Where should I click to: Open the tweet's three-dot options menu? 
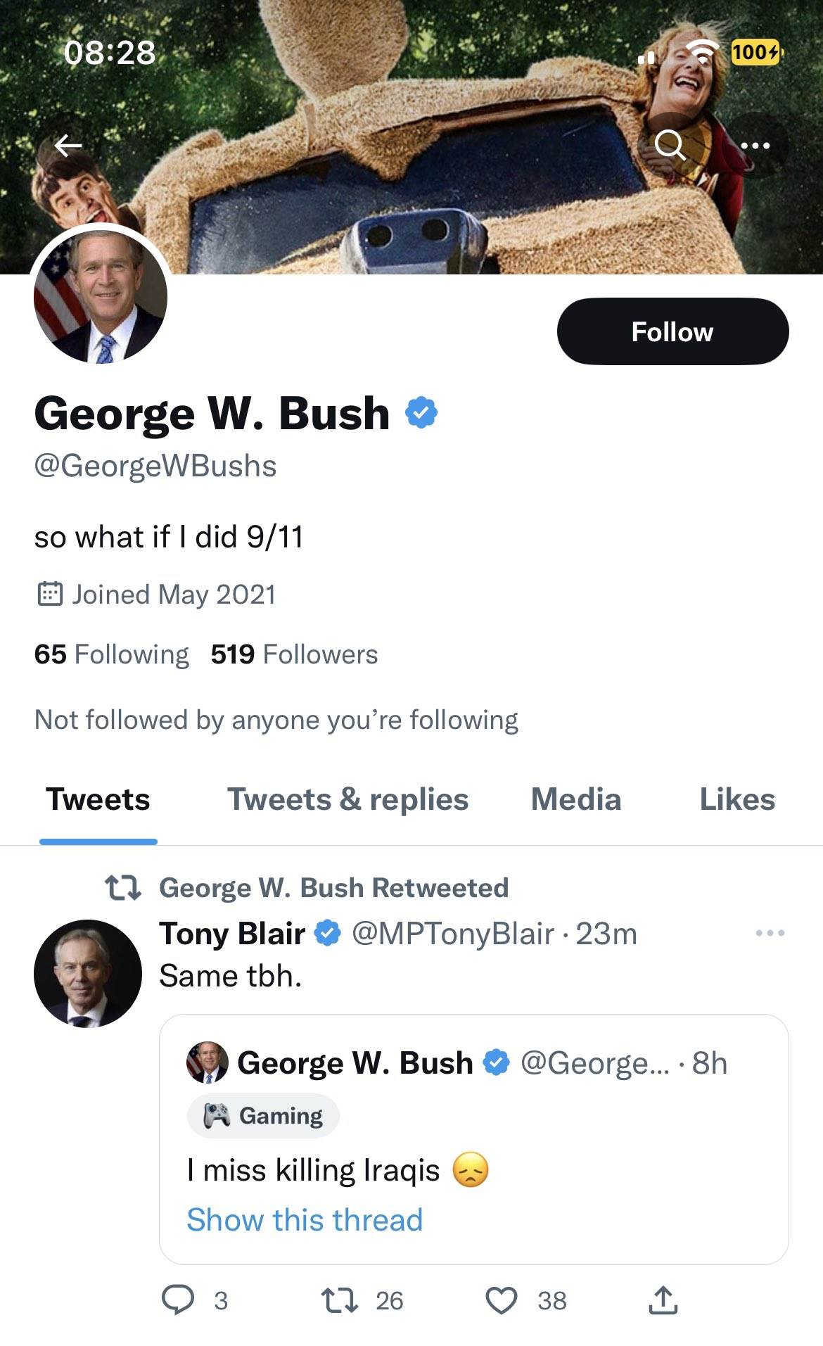pos(770,933)
